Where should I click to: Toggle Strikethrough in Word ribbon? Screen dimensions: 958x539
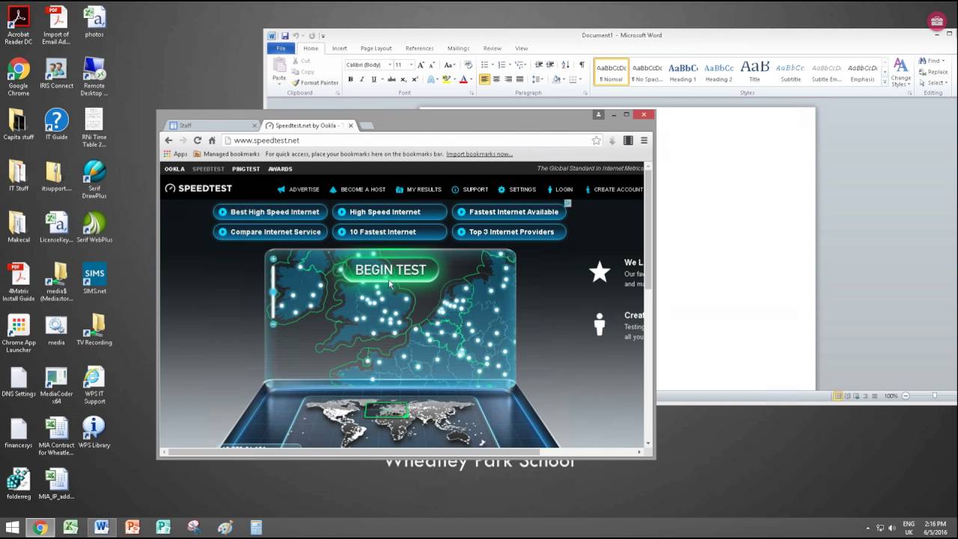391,79
